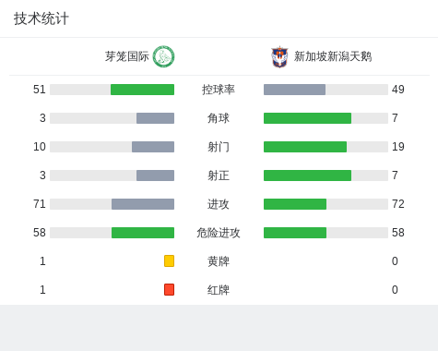Click the gray 角球 bar showing 3

155,118
